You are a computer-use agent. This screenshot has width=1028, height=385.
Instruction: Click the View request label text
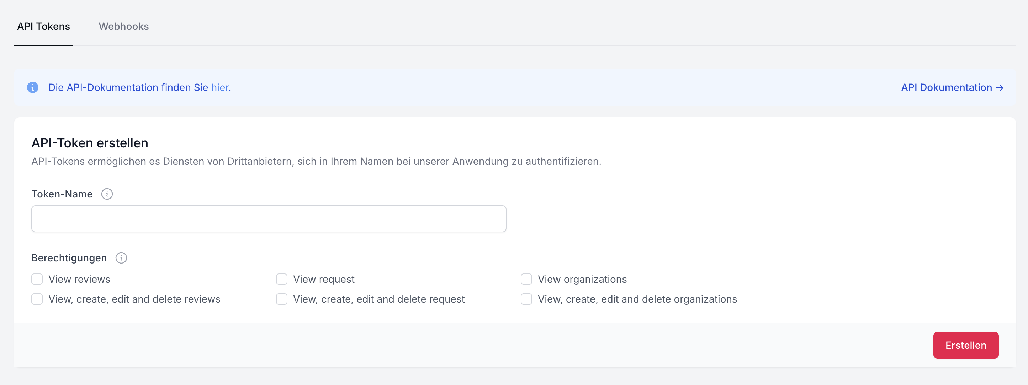324,279
